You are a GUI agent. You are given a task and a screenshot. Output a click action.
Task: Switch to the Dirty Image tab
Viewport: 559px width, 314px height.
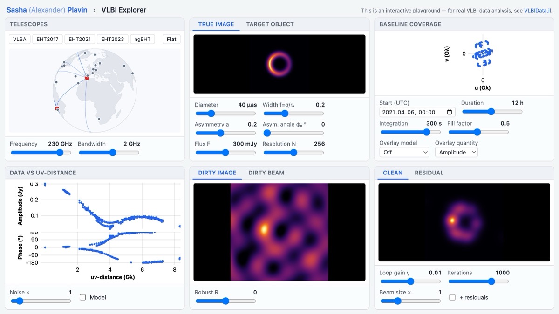pos(217,173)
